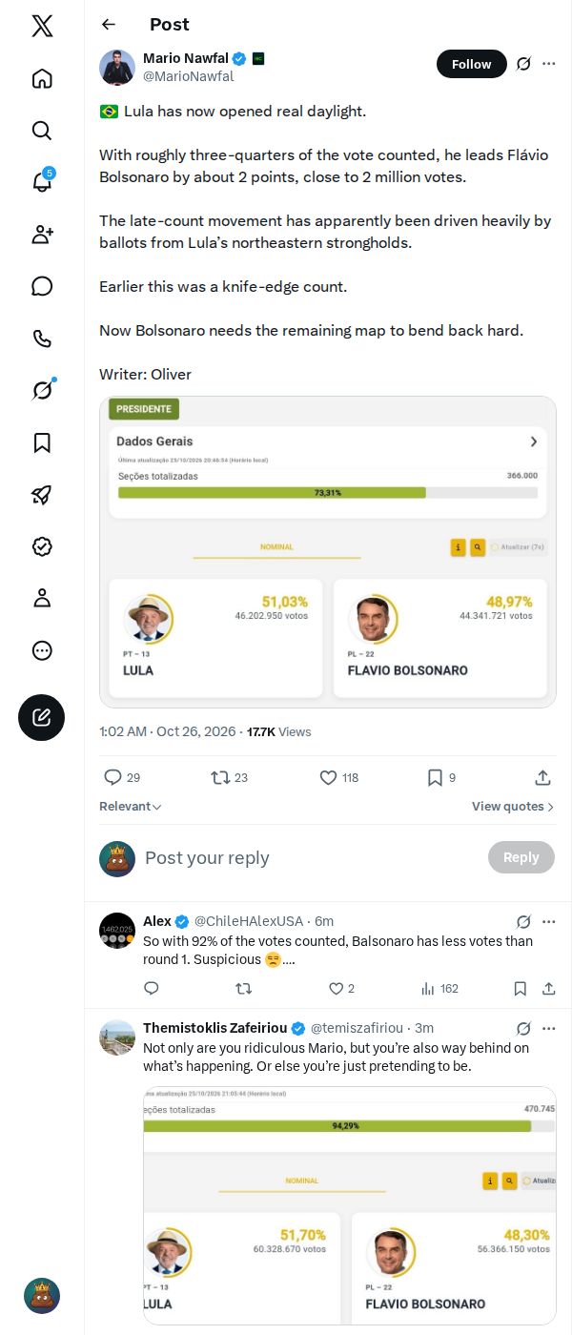Screen dimensions: 572x1335
Task: Open the Search magnifier in sidebar
Action: coord(42,131)
